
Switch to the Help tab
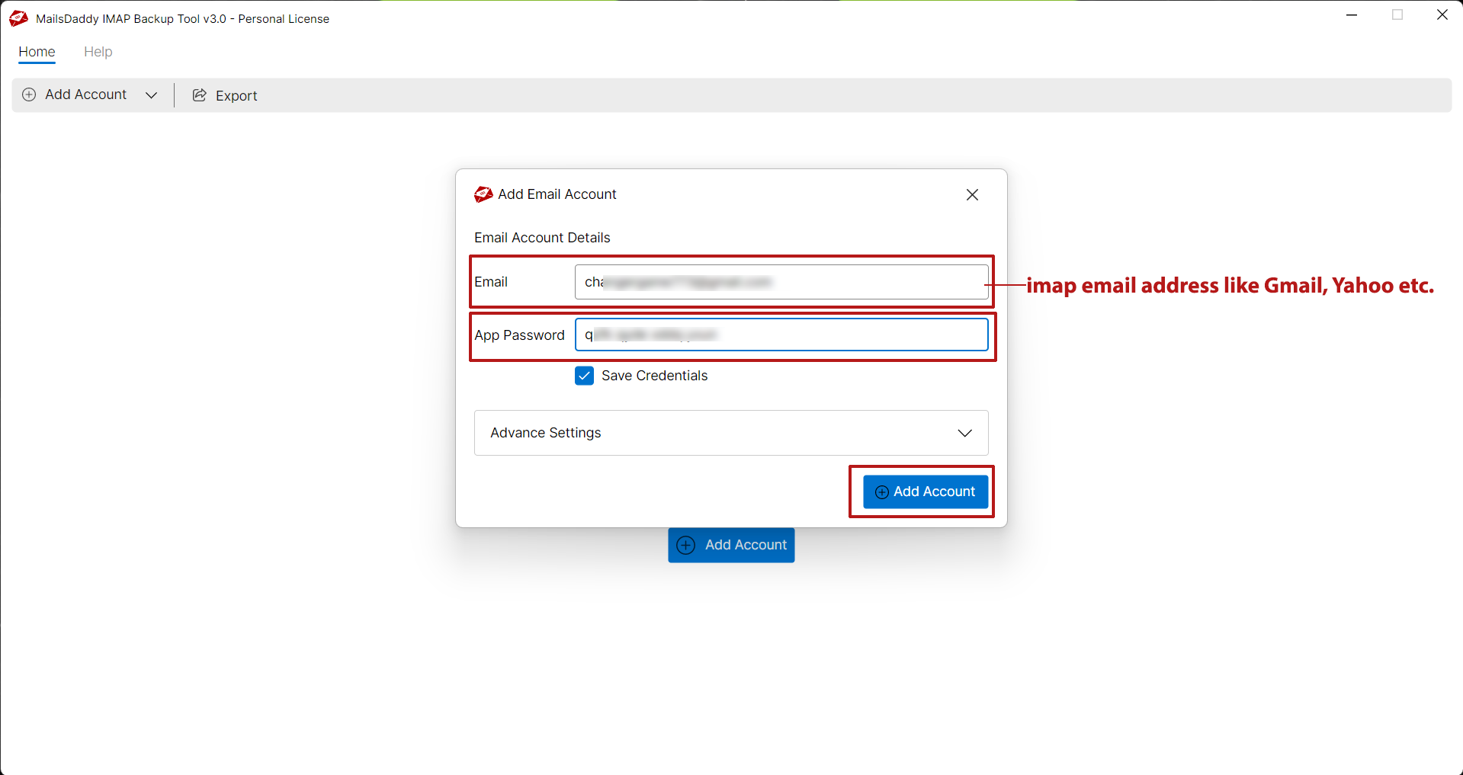(98, 52)
